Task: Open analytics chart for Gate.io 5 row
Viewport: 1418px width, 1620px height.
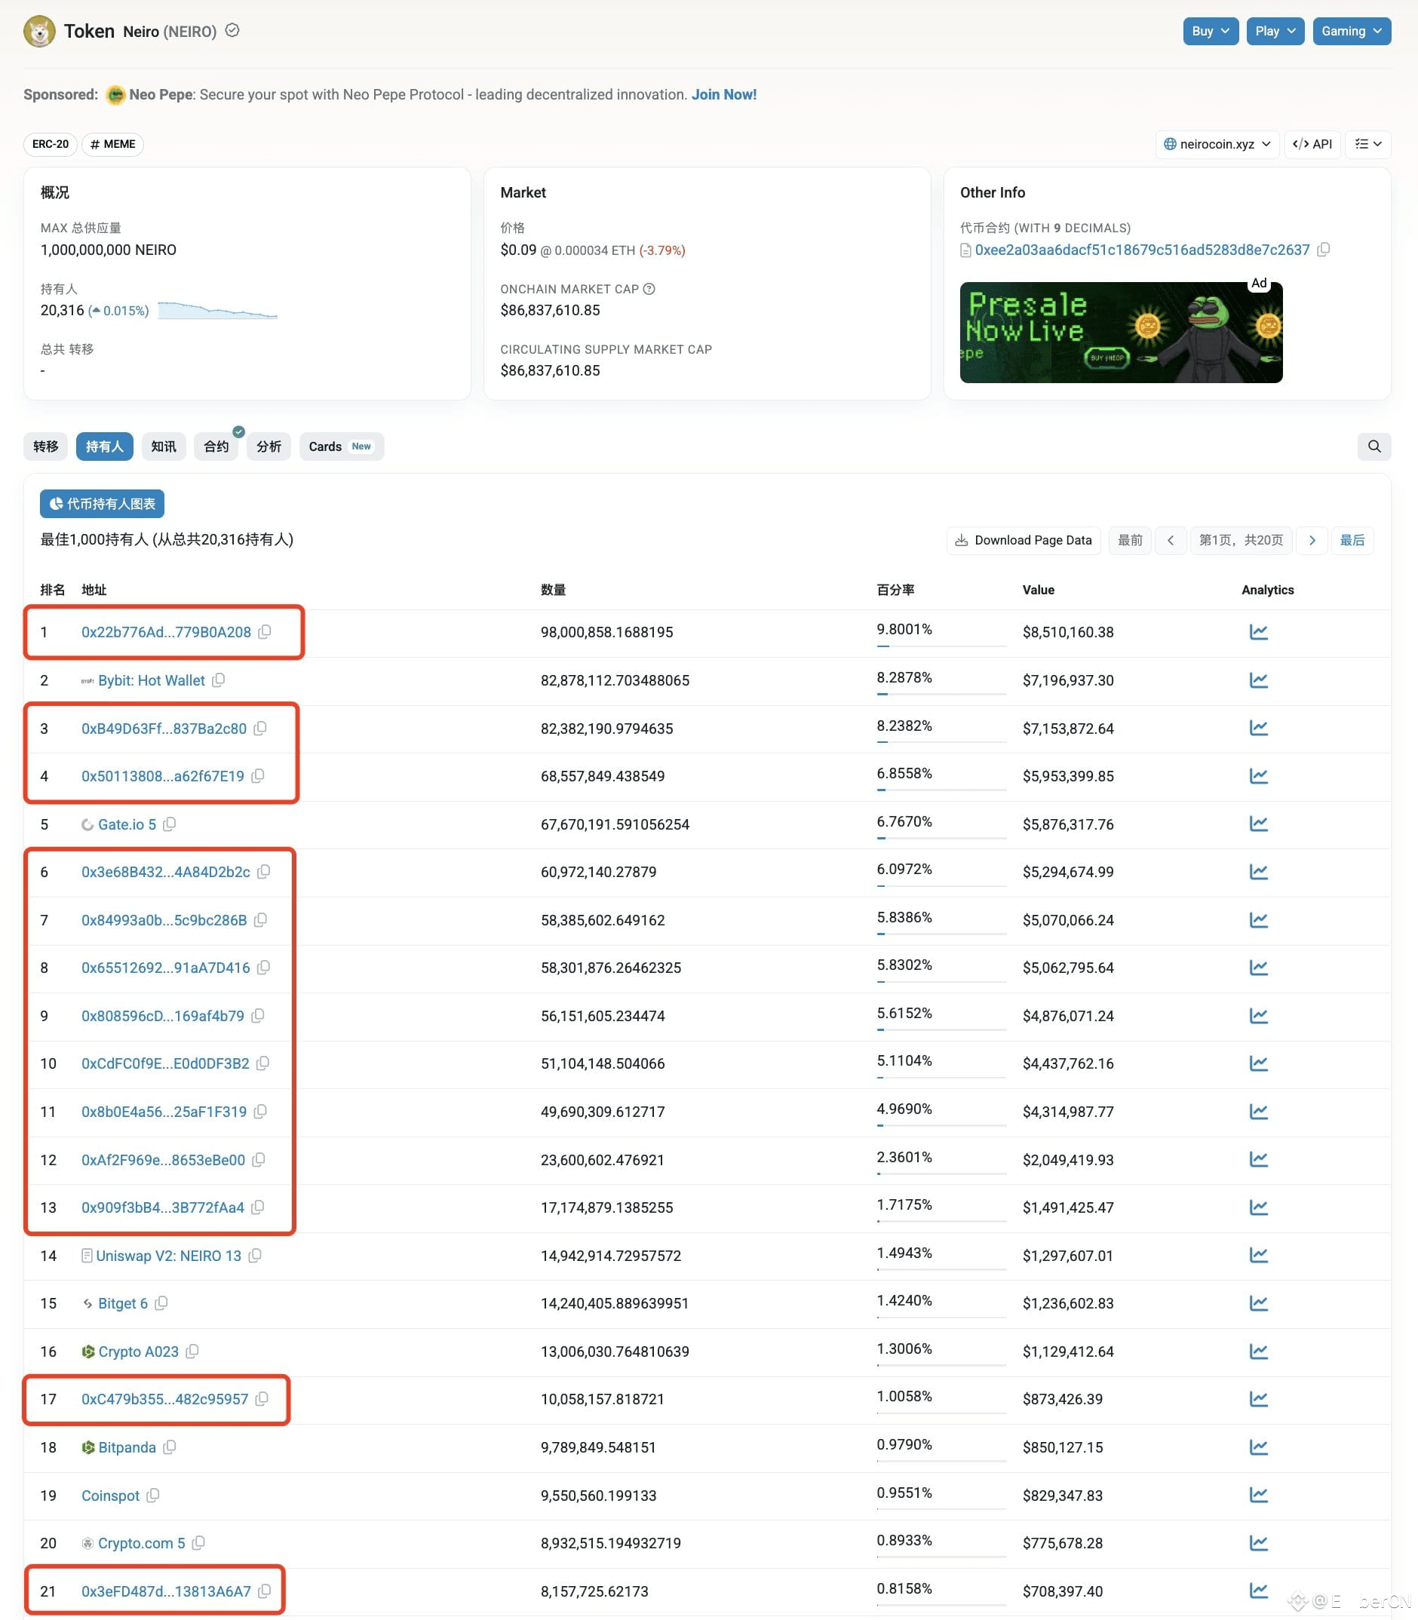Action: coord(1258,824)
